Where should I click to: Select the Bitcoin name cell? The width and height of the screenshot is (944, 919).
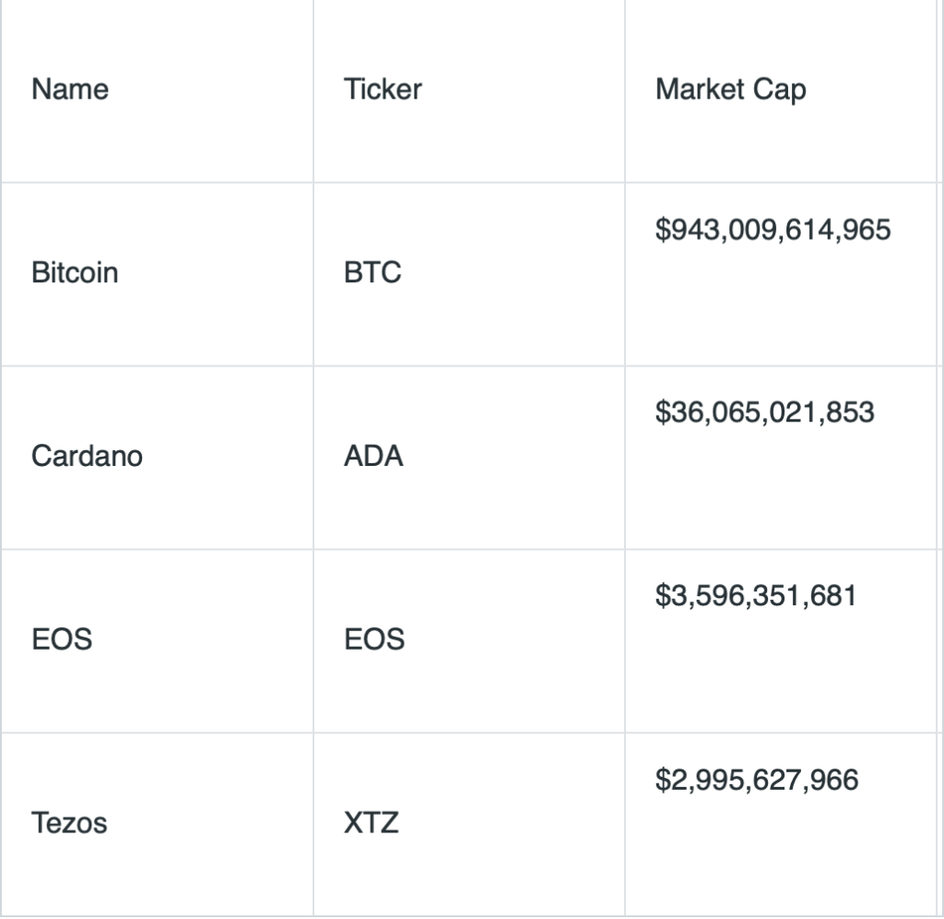point(157,274)
